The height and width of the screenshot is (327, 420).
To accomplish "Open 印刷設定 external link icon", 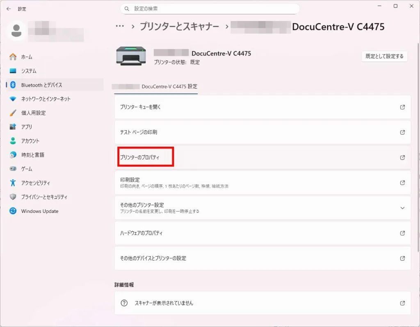I will [x=402, y=183].
